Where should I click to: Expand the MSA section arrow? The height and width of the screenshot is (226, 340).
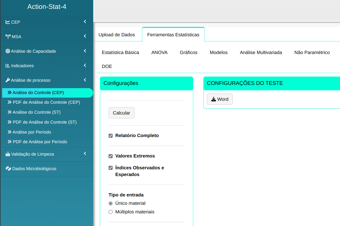[x=85, y=36]
